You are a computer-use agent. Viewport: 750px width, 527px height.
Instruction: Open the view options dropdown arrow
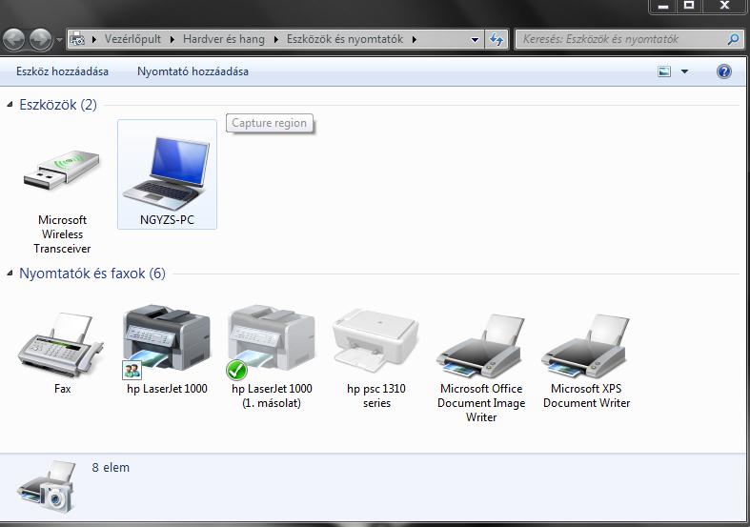click(684, 71)
